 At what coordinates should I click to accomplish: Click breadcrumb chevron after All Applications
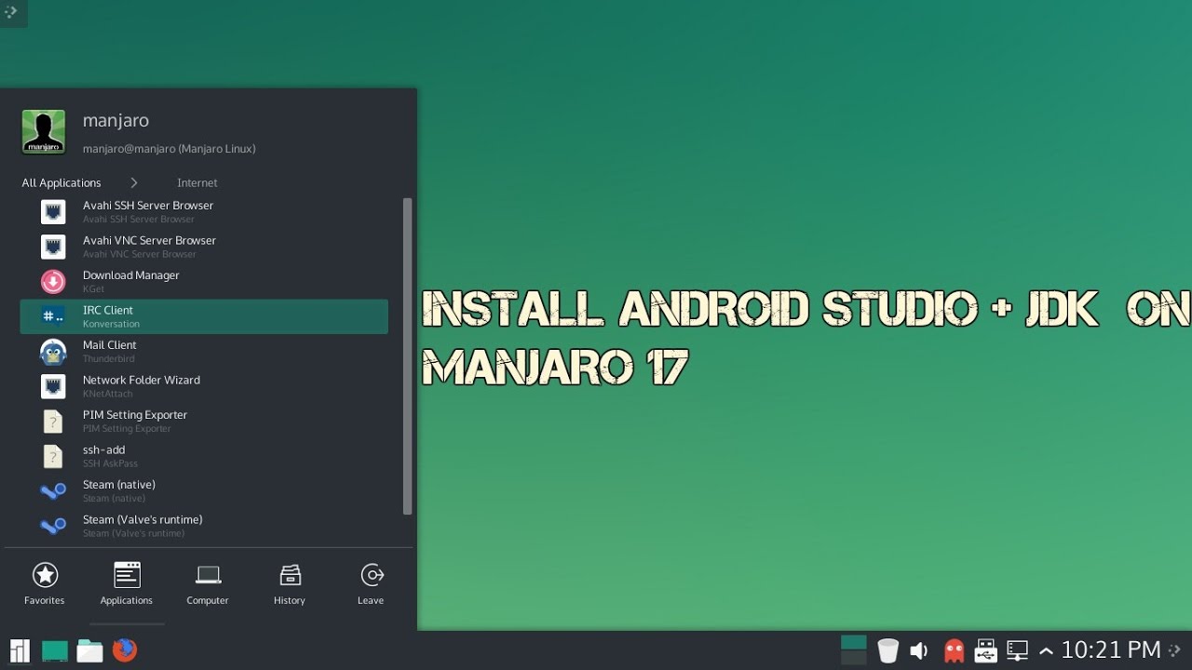(134, 183)
